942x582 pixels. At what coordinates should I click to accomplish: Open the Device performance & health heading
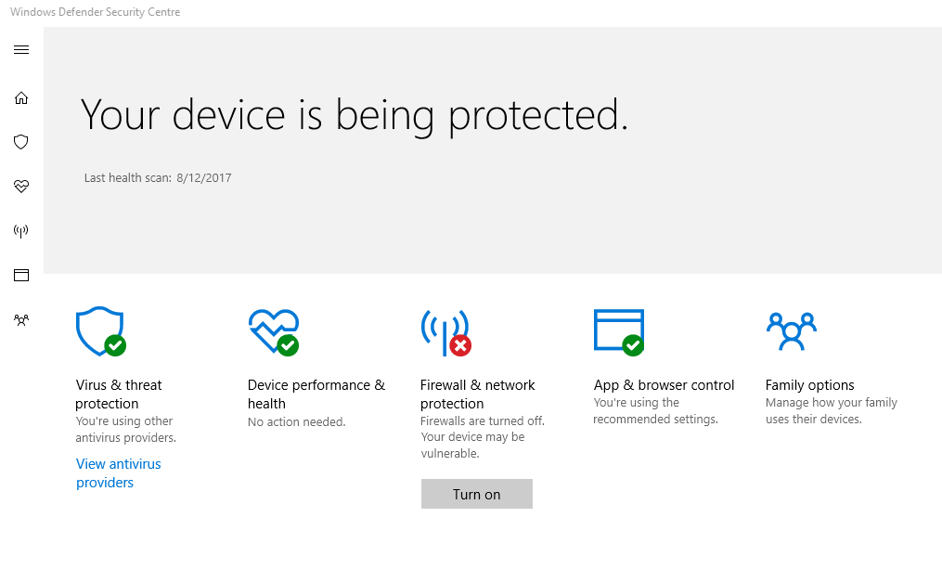316,394
